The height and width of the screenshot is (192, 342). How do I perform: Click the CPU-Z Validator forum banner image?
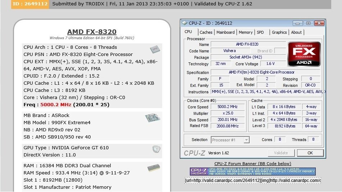coord(252,172)
